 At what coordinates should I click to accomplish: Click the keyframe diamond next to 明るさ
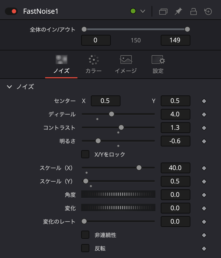point(204,141)
